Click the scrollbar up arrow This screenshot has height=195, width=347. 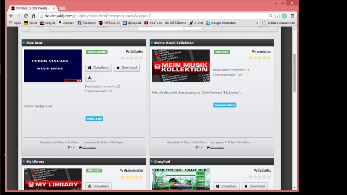(x=295, y=29)
